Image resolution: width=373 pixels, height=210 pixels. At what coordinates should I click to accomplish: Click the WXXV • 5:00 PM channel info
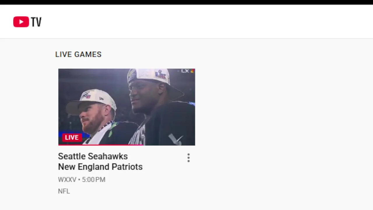[82, 180]
